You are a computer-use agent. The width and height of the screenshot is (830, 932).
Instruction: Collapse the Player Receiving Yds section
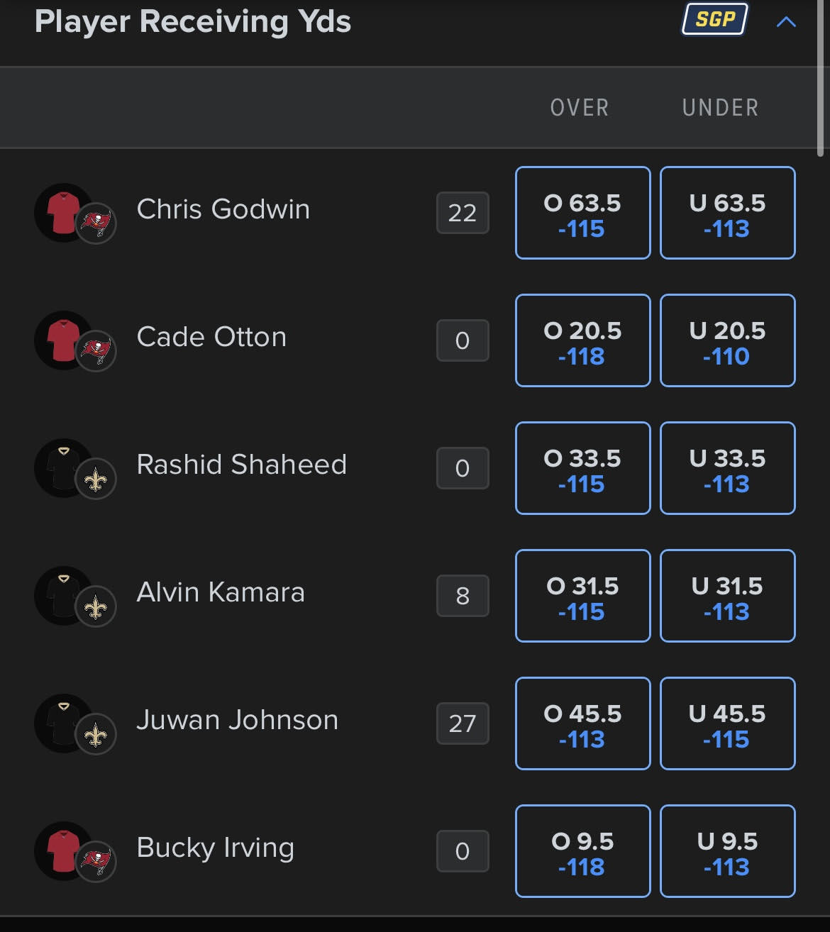click(x=786, y=22)
